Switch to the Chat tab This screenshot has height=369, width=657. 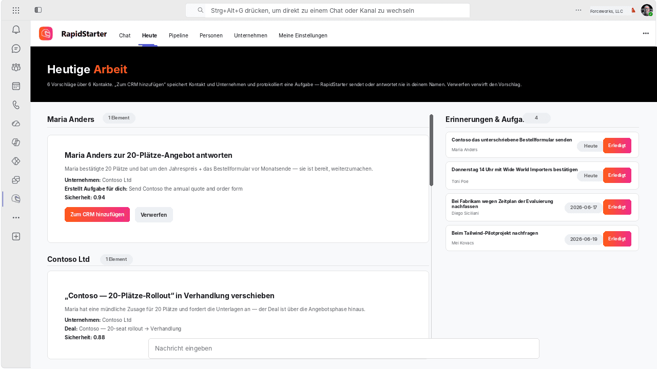[x=125, y=35]
